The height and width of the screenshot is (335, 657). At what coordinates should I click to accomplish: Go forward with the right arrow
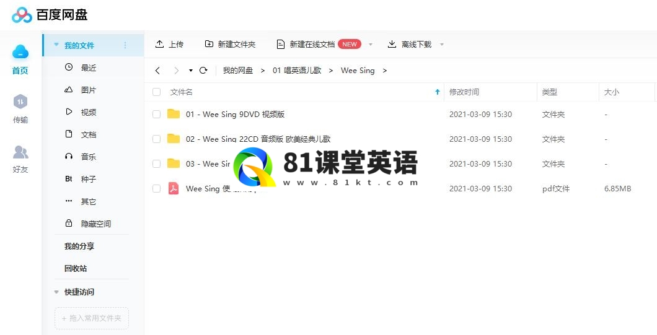pyautogui.click(x=177, y=71)
